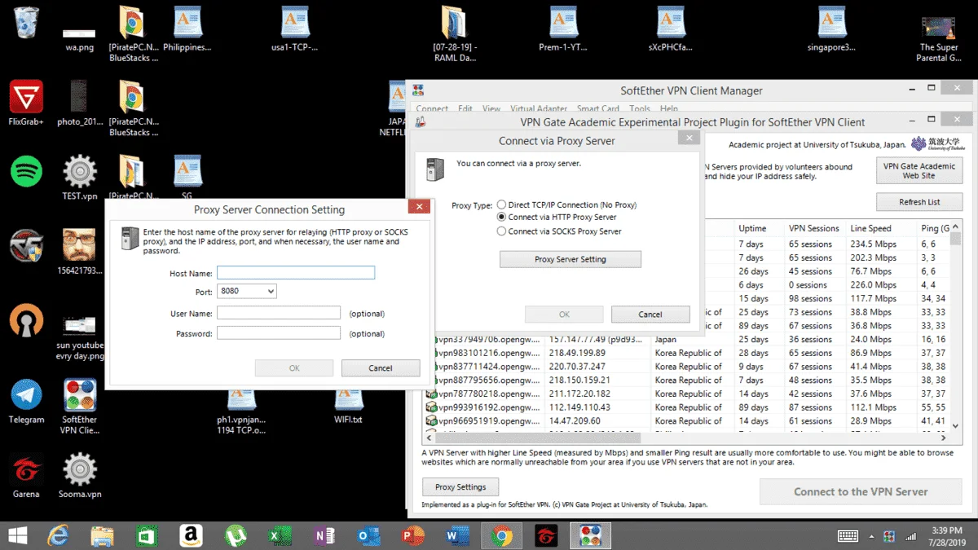Launch Garena from the desktop
This screenshot has height=550, width=978.
26,477
